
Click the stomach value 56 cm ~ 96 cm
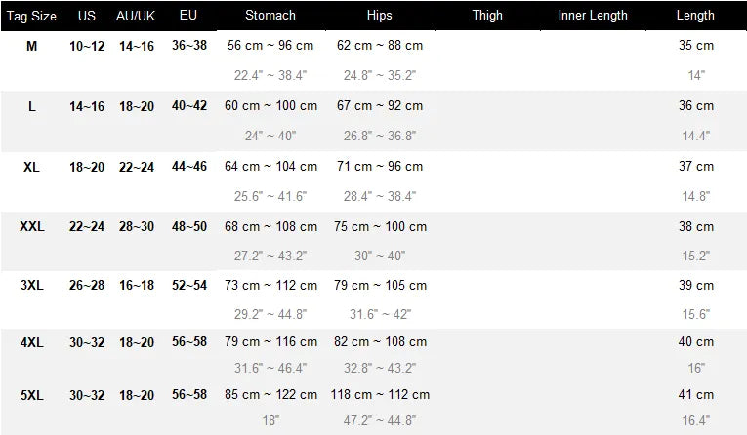click(270, 45)
